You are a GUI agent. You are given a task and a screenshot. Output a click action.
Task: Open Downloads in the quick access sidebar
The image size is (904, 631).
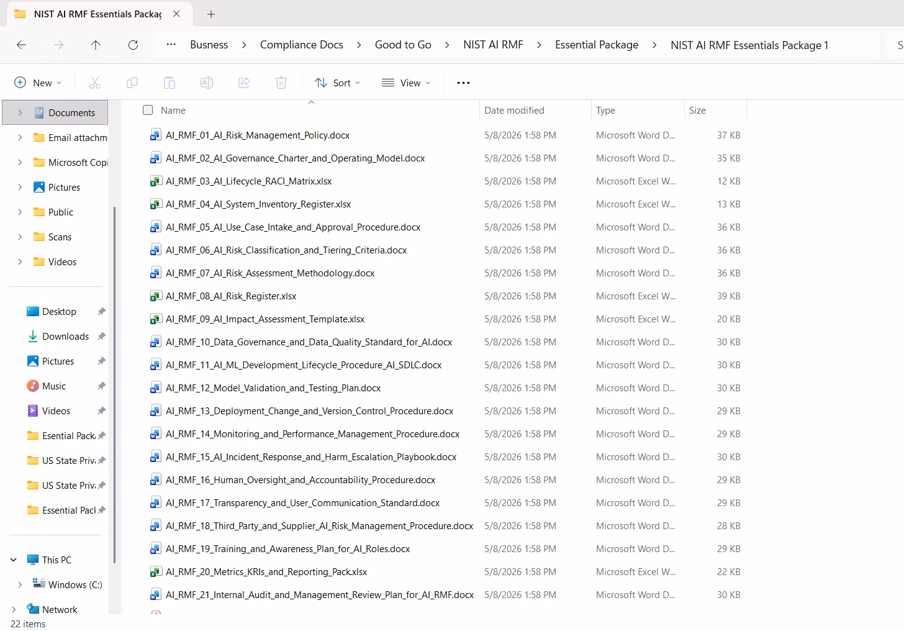(x=65, y=336)
